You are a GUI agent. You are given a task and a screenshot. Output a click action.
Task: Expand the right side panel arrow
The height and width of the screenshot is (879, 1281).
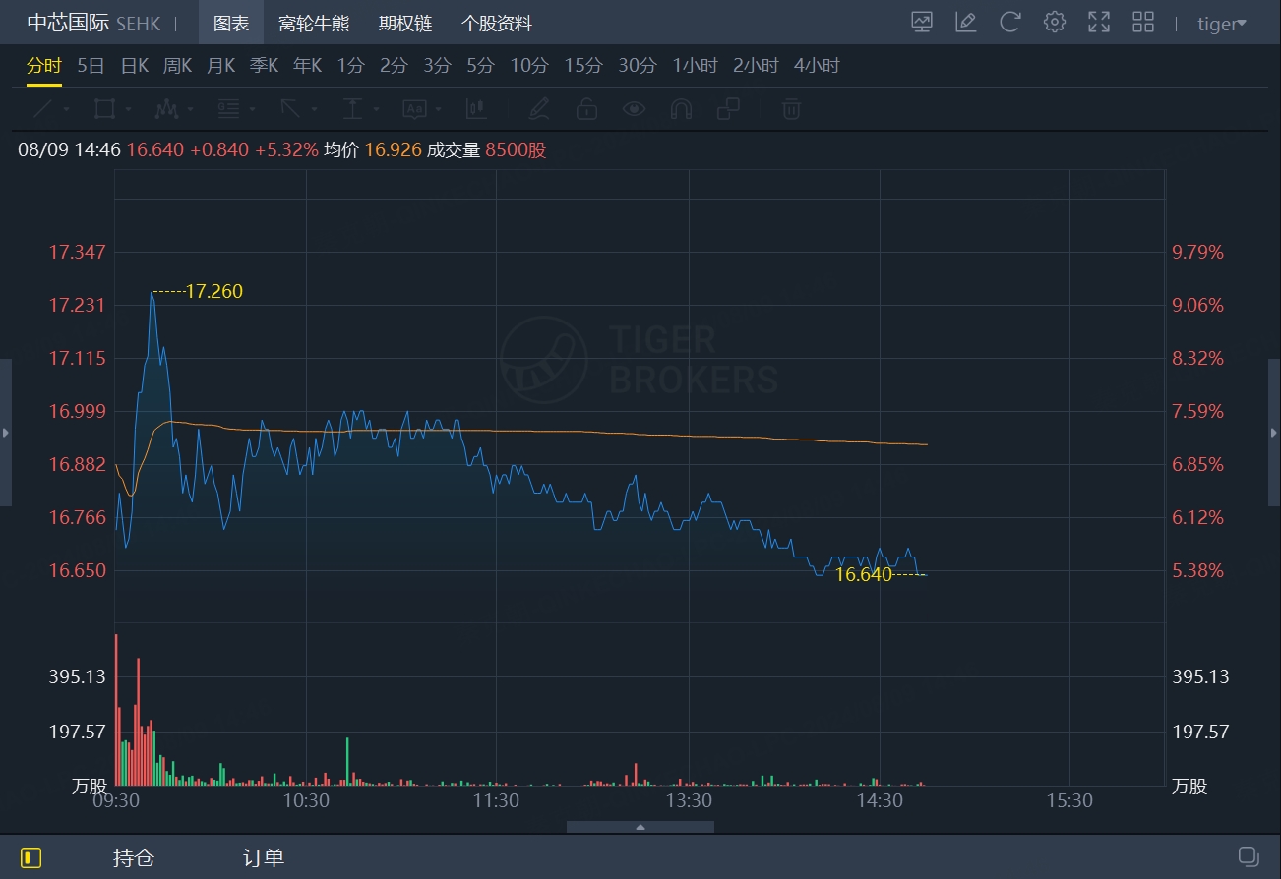pos(1275,433)
